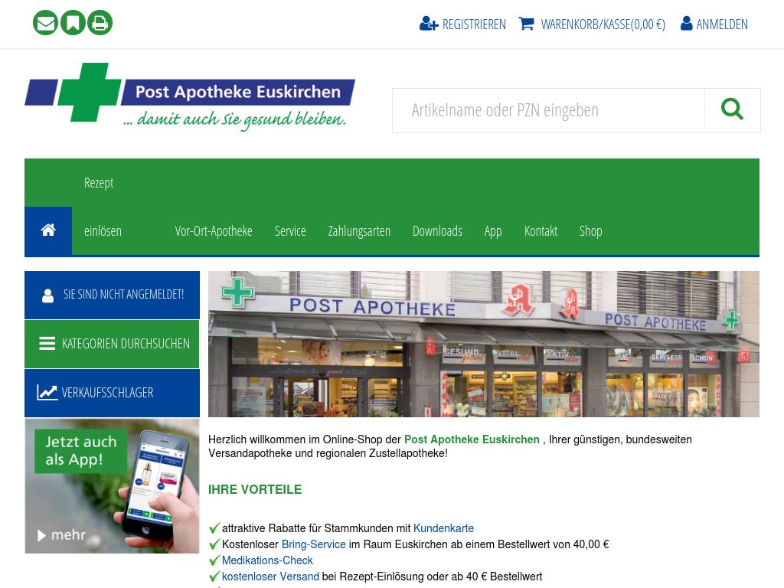The height and width of the screenshot is (588, 784).
Task: Click the shopping cart Warenkorb/Kasse link
Action: point(592,24)
